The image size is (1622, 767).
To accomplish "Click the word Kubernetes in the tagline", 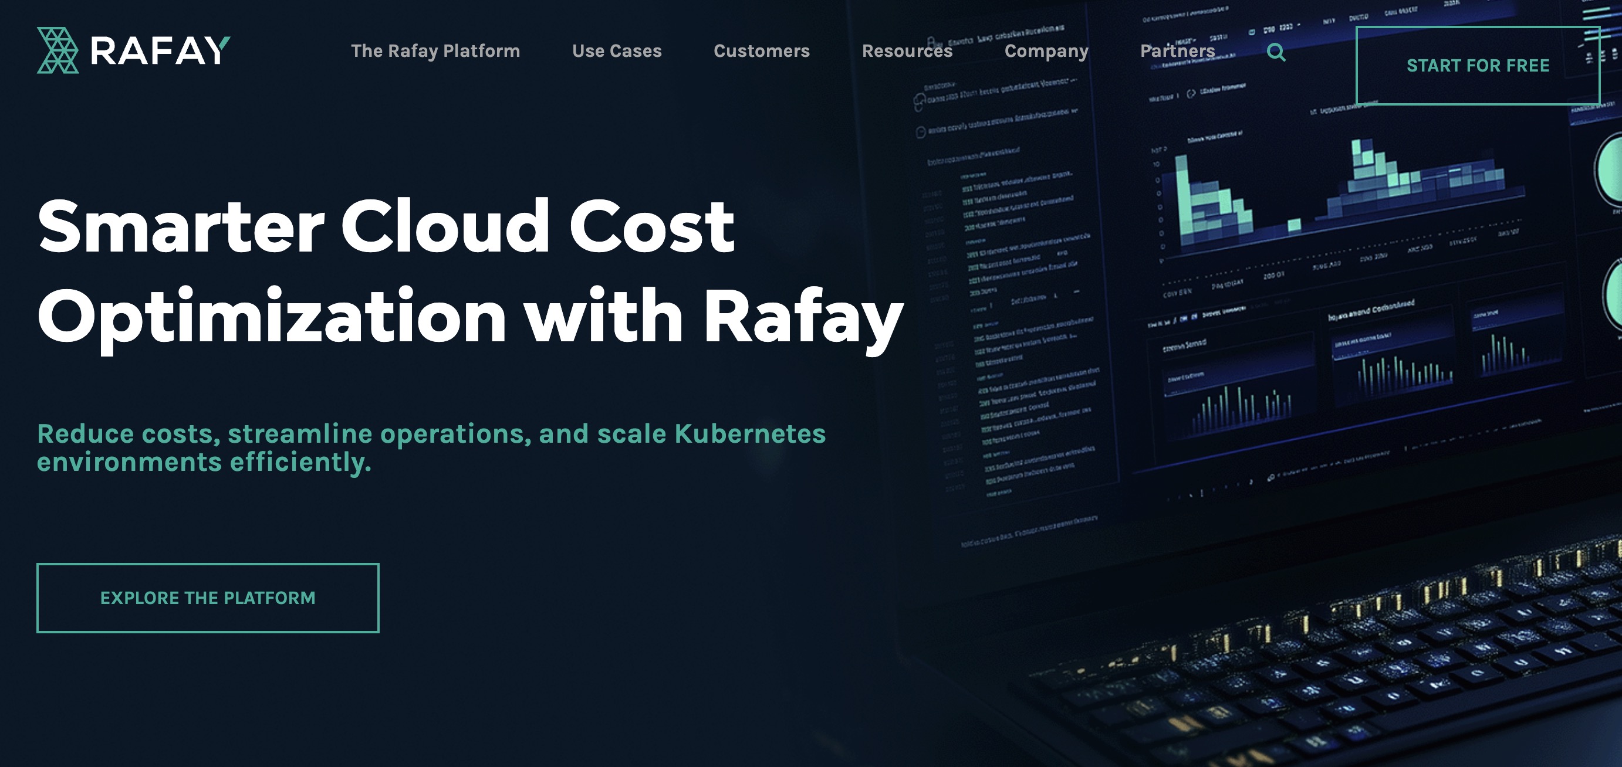I will 749,433.
